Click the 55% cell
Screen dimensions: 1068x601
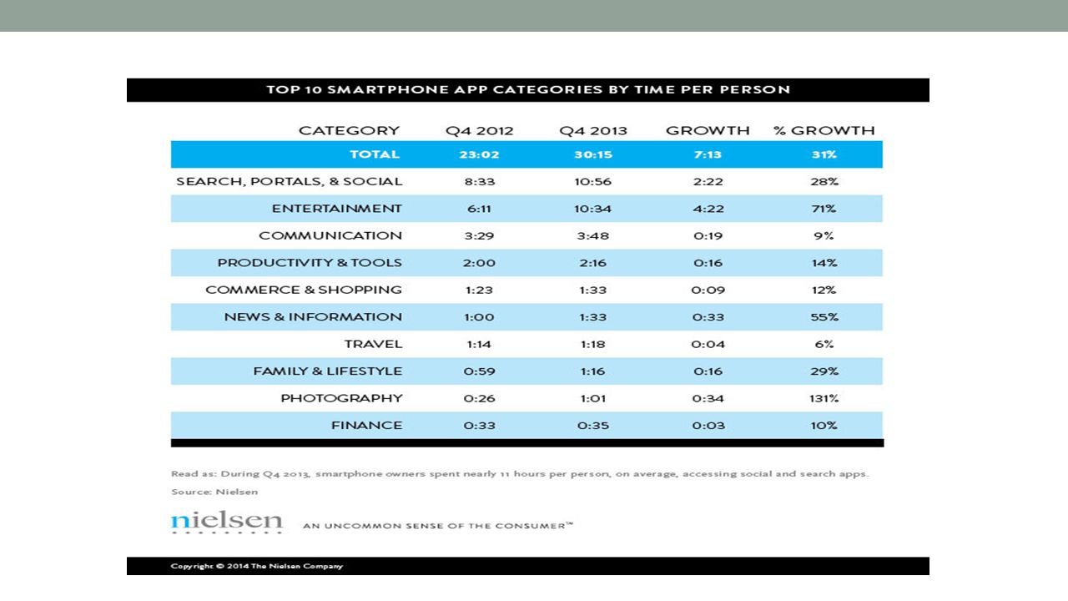(824, 317)
